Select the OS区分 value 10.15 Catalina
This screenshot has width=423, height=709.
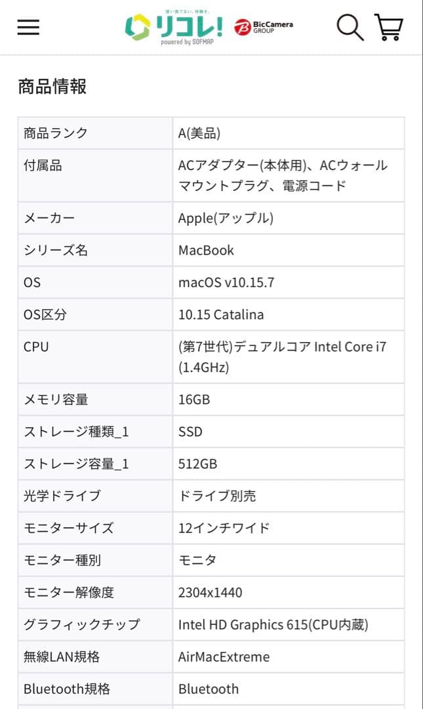(222, 314)
